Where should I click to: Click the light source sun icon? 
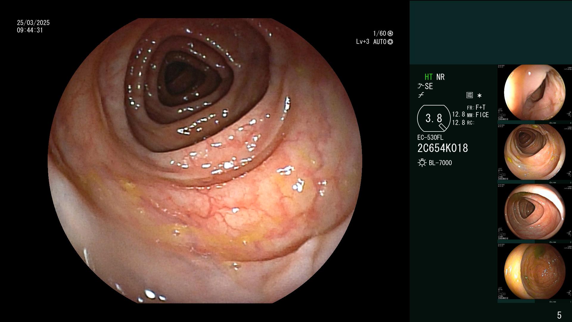422,163
